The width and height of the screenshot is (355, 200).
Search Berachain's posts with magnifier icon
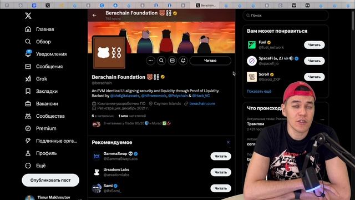[x=161, y=61]
